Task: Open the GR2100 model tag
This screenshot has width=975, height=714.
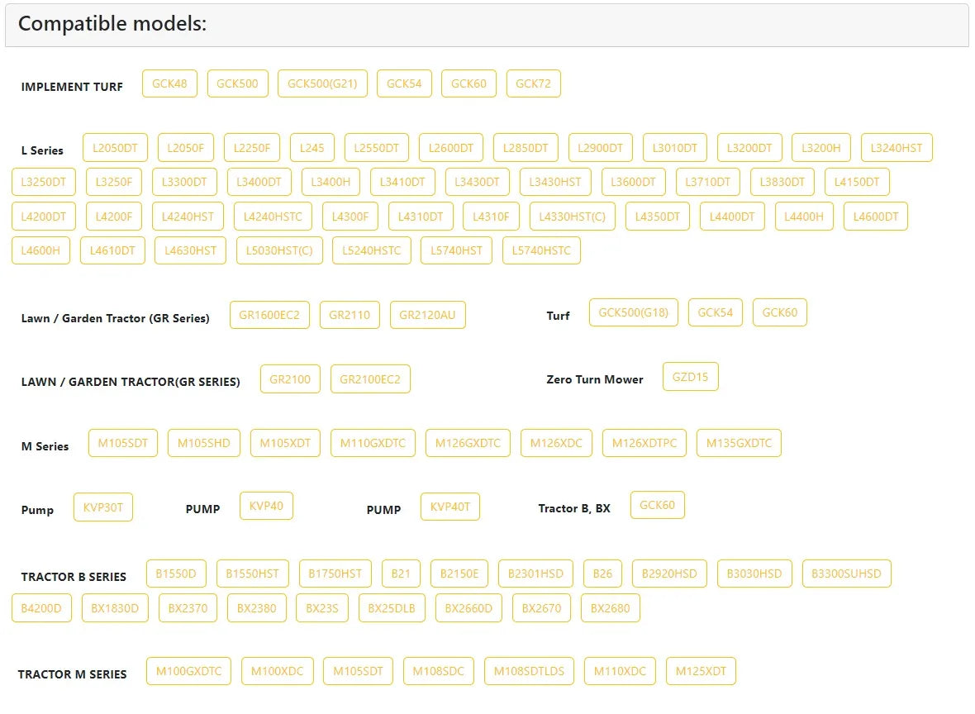Action: pos(290,378)
